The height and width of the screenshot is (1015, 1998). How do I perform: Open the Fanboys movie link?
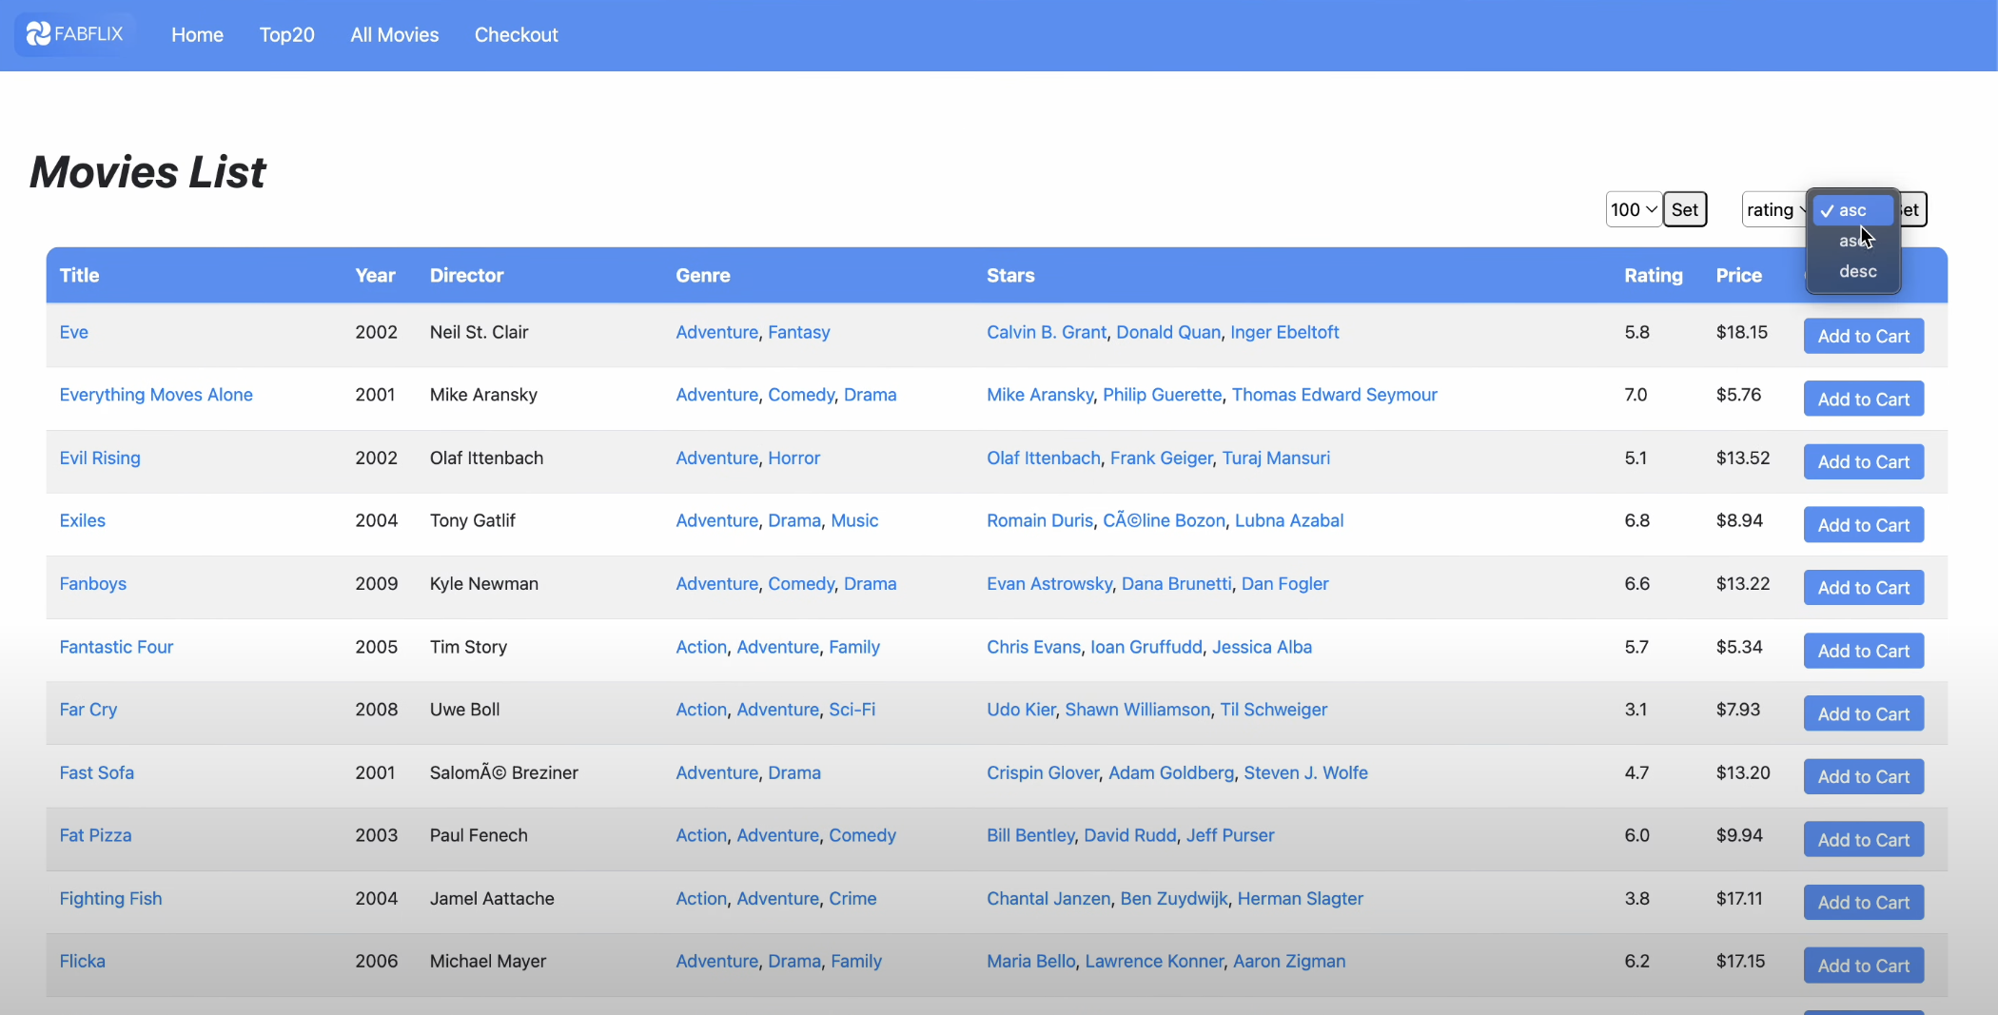[x=92, y=583]
